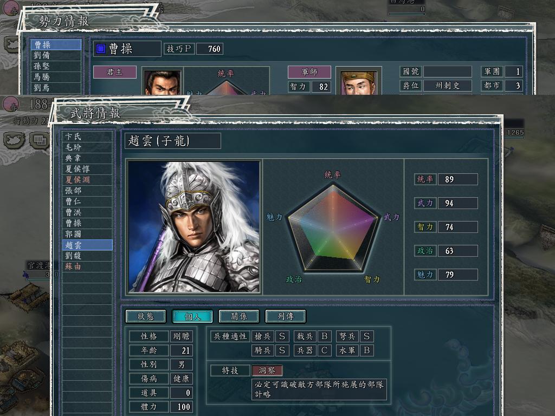This screenshot has height=416, width=555.
Task: Click the 統率 stat value 89
Action: pyautogui.click(x=457, y=179)
